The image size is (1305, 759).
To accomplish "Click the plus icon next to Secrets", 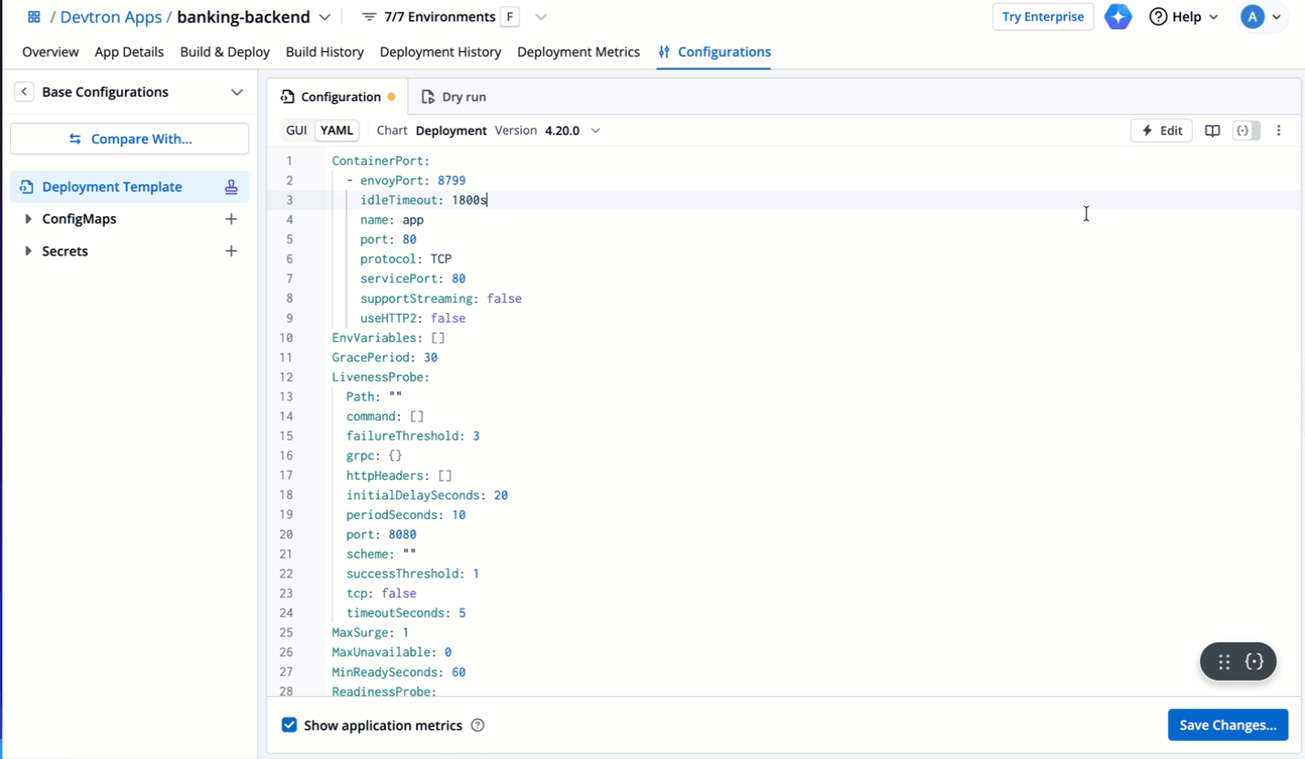I will pyautogui.click(x=232, y=251).
